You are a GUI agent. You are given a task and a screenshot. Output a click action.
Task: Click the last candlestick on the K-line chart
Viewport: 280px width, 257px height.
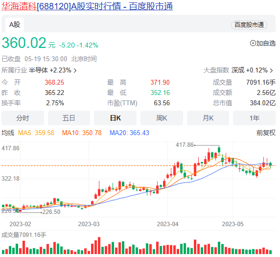[x=271, y=164]
